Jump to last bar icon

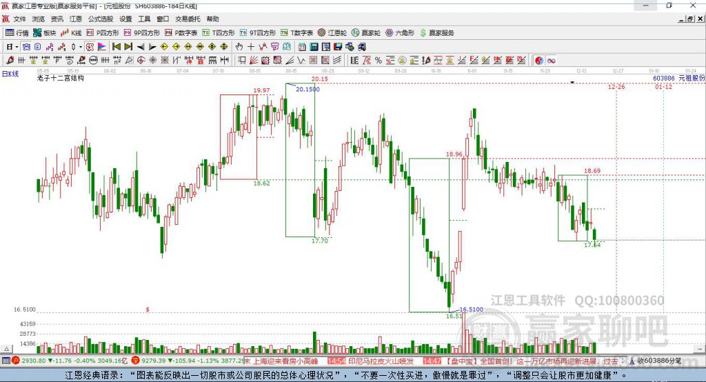tap(128, 47)
